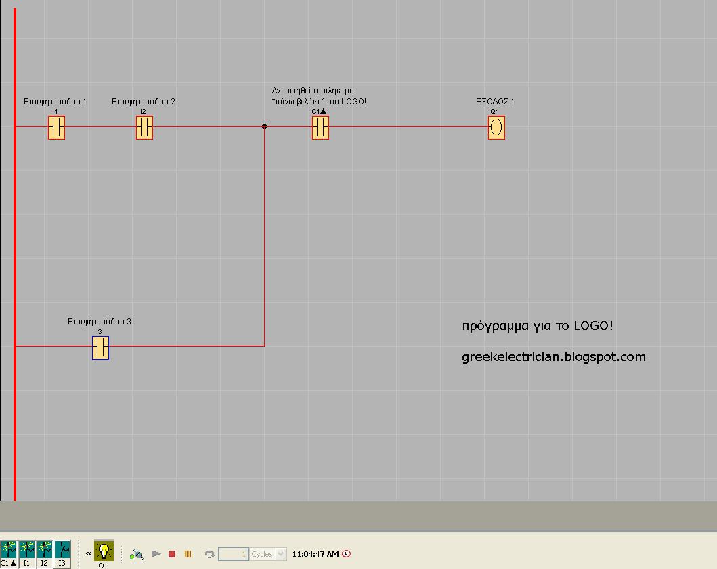717x569 pixels.
Task: Click the Q1 output lamp indicator
Action: 103,551
